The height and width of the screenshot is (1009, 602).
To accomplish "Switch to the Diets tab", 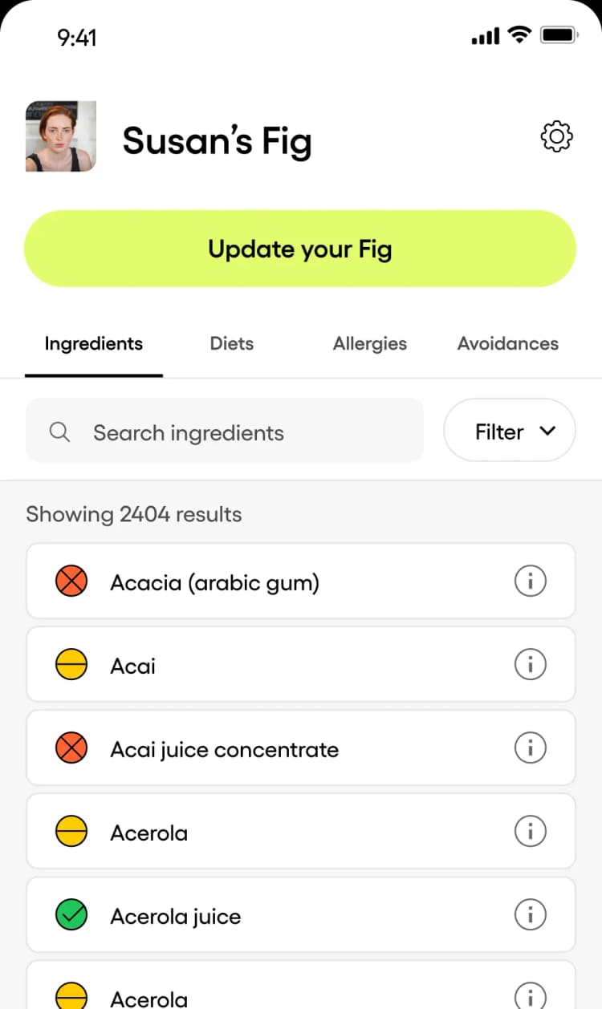I will coord(231,344).
